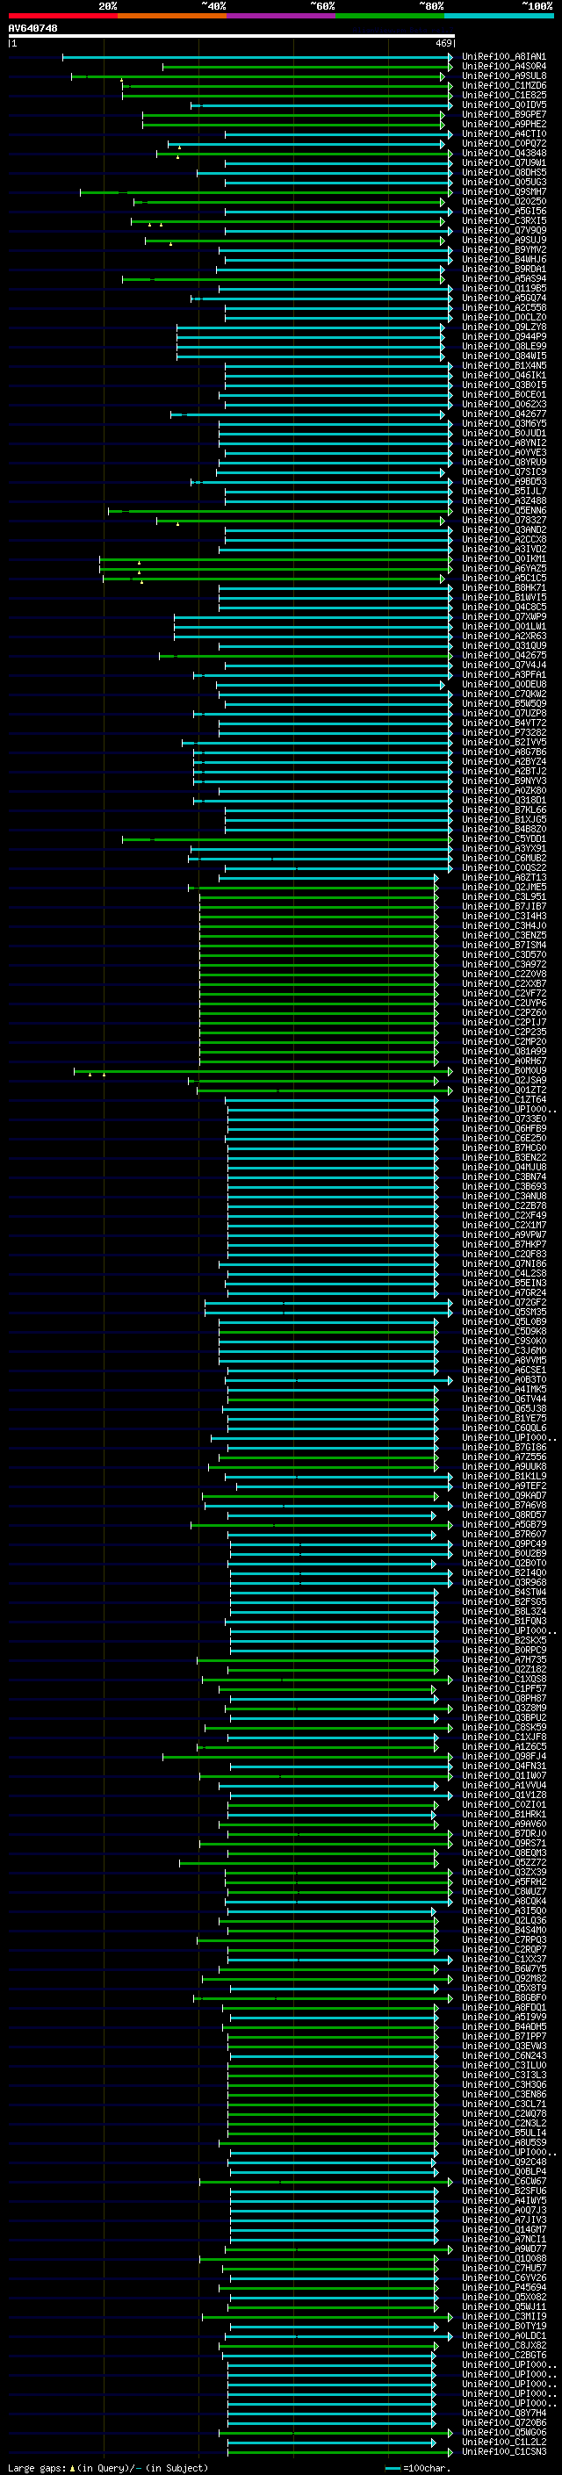Click the purple ~60% identity legend segment

coord(280,16)
